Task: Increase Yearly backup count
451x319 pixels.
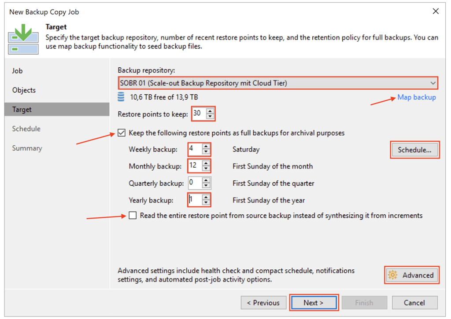Action: 206,197
